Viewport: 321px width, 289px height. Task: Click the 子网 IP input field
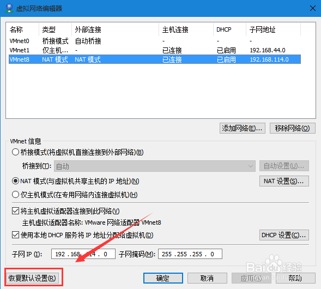point(83,254)
